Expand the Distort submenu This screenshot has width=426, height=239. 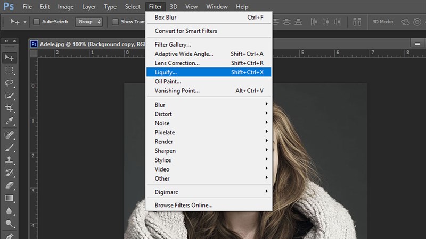(209, 114)
